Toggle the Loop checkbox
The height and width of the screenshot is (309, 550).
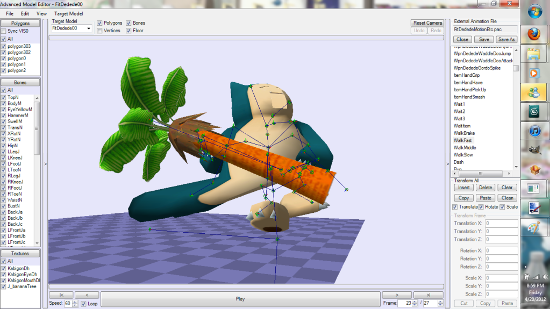(x=83, y=304)
